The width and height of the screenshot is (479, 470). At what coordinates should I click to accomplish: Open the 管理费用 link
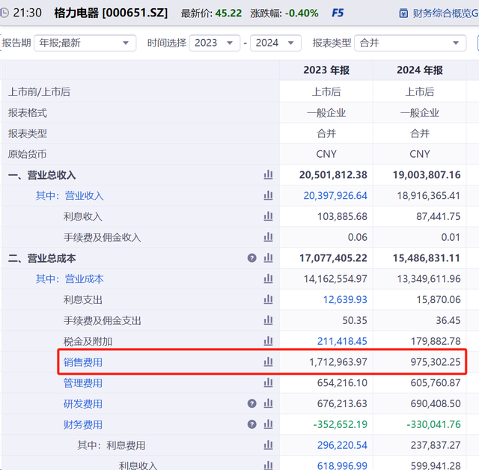click(x=83, y=383)
